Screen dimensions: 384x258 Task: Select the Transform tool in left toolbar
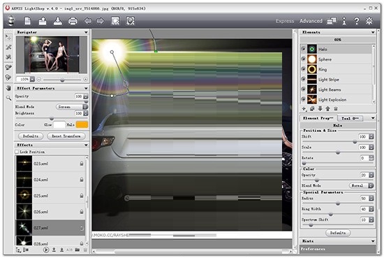(8, 37)
